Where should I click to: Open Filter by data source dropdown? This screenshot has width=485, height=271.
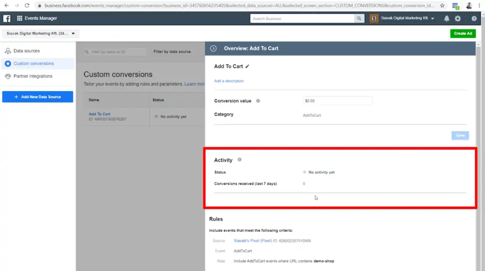coord(172,52)
